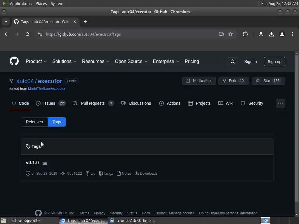This screenshot has height=224, width=299.
Task: Click the Sign up button
Action: (274, 62)
